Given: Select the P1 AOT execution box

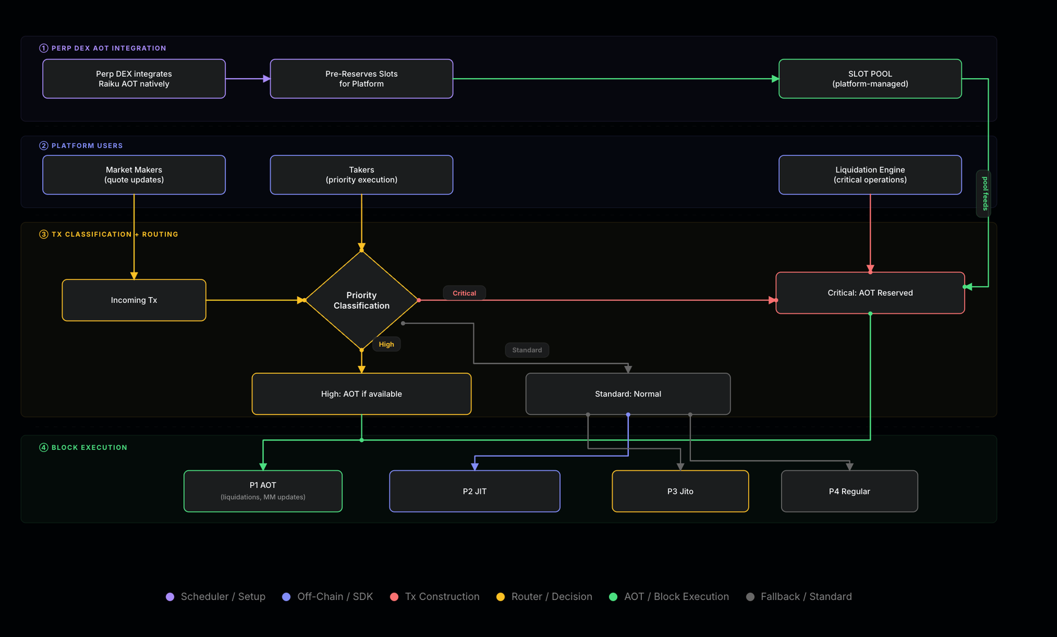Looking at the screenshot, I should pos(263,491).
